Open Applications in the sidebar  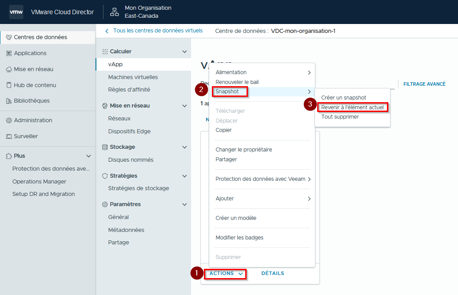click(x=30, y=53)
